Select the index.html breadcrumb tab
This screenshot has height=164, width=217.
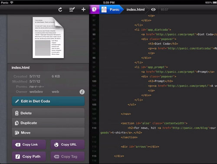point(135,10)
